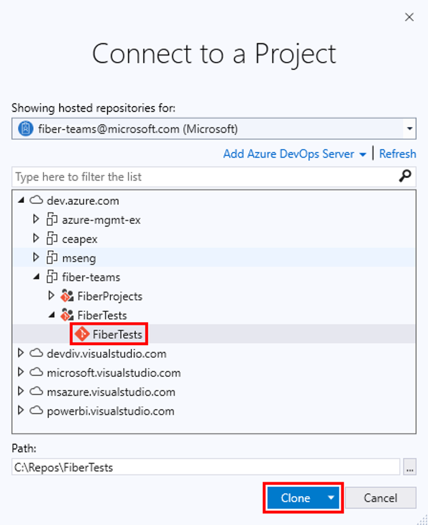Viewport: 428px width, 525px height.
Task: Click the account avatar icon
Action: [25, 129]
